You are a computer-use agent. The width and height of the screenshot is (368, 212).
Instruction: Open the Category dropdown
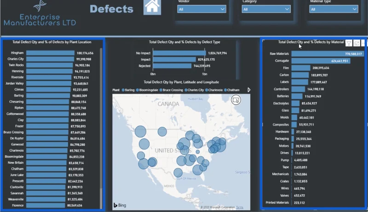(x=266, y=9)
